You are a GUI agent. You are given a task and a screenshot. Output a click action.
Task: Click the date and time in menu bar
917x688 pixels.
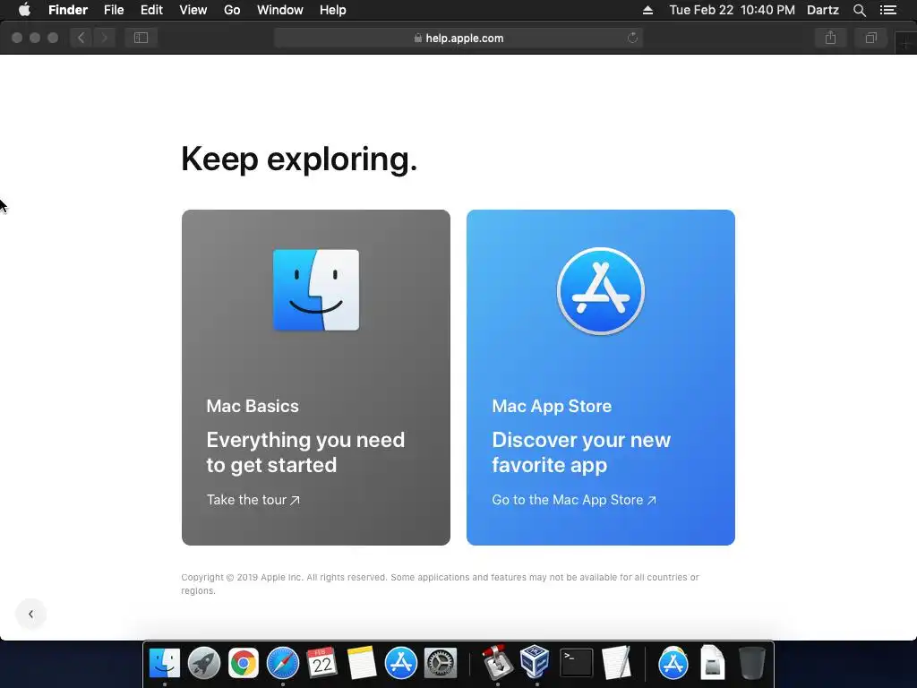(733, 10)
